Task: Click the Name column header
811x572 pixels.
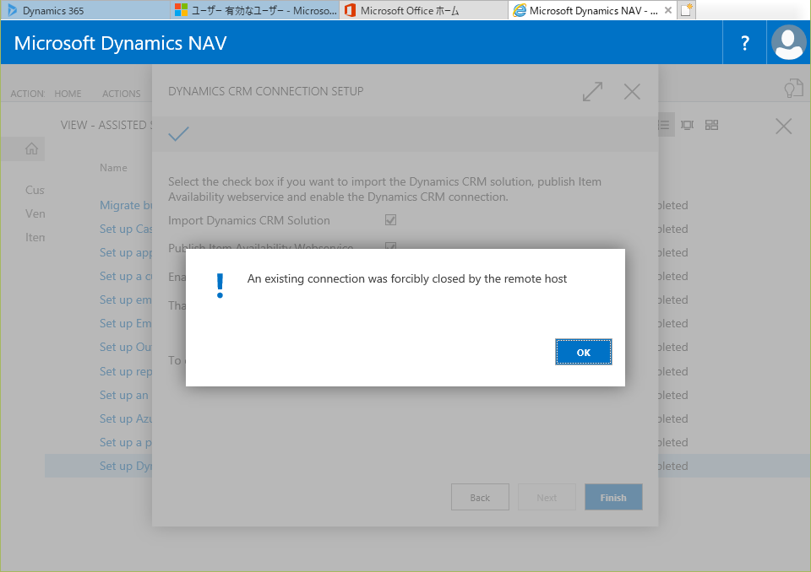Action: click(113, 167)
